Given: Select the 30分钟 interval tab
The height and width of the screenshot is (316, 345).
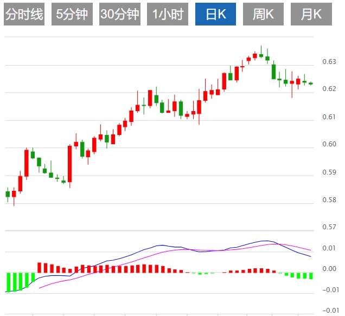Looking at the screenshot, I should coord(120,14).
